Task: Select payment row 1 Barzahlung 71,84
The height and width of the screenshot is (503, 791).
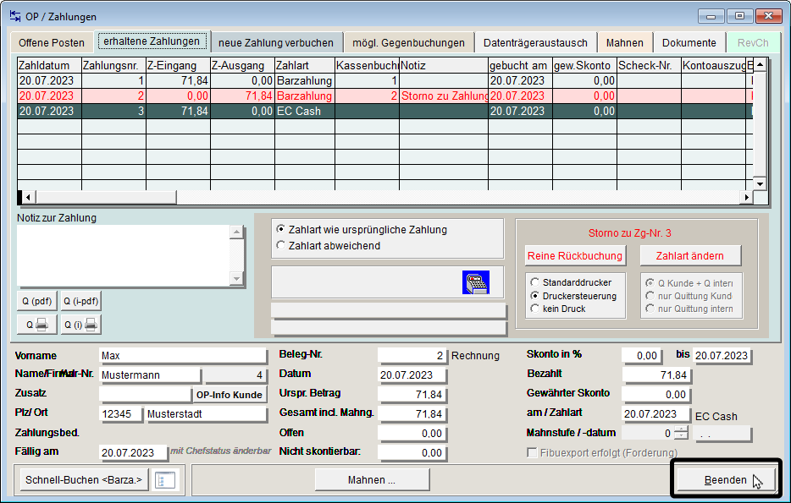Action: pyautogui.click(x=384, y=80)
